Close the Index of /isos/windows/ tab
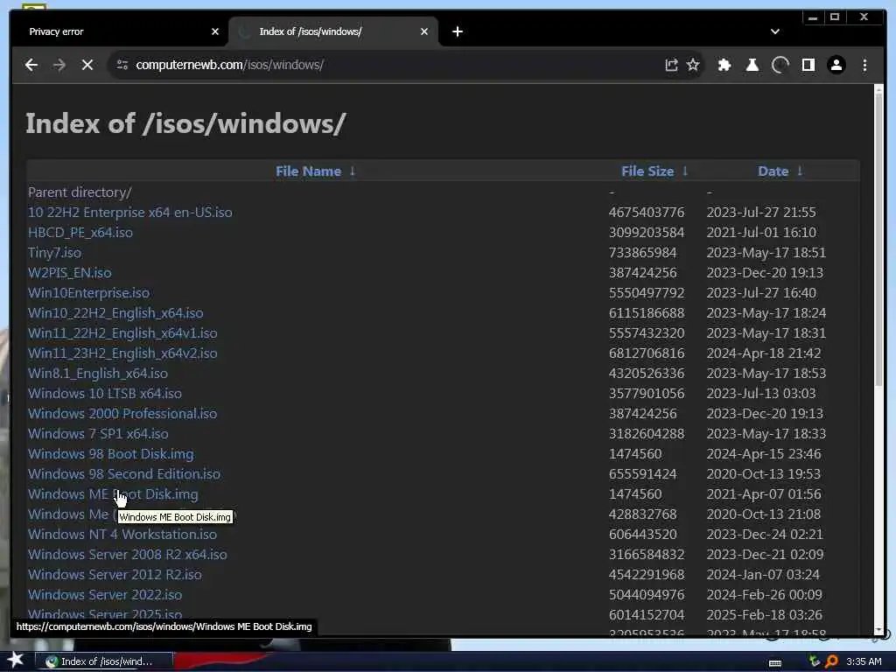 pyautogui.click(x=424, y=31)
